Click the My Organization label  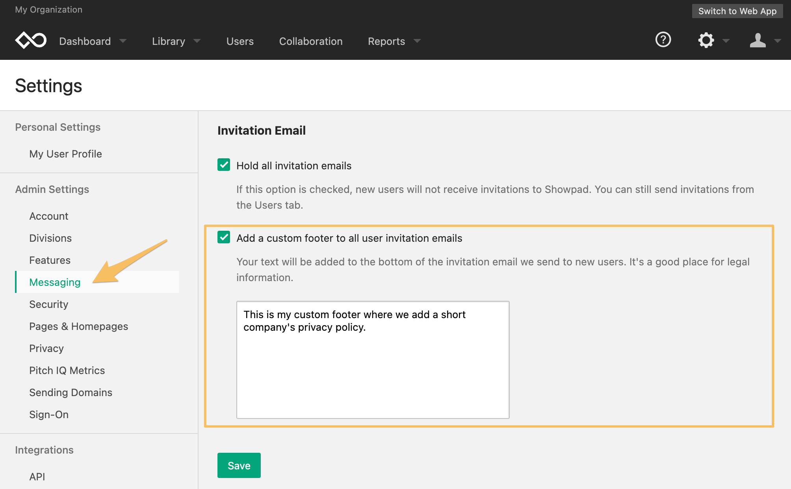[48, 9]
